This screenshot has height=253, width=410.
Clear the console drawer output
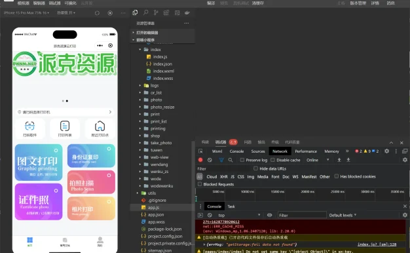[210, 215]
